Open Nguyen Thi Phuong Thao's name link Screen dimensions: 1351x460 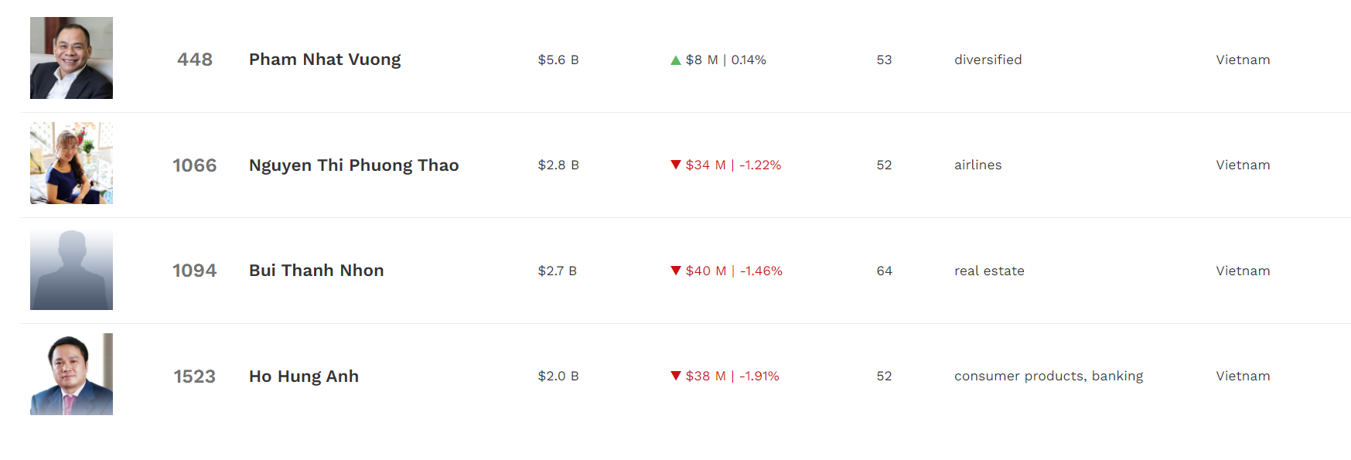(353, 165)
